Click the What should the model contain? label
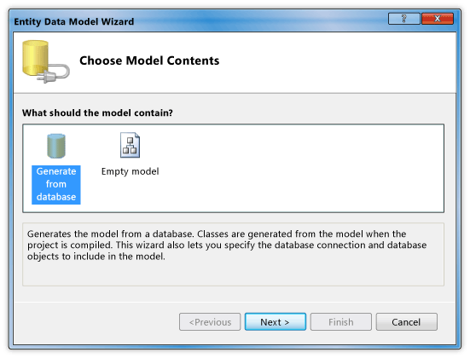The image size is (470, 358). (x=97, y=113)
